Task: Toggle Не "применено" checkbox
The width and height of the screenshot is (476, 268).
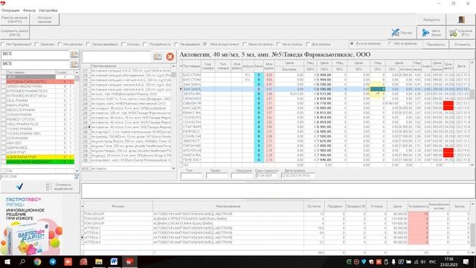Action: (x=3, y=45)
